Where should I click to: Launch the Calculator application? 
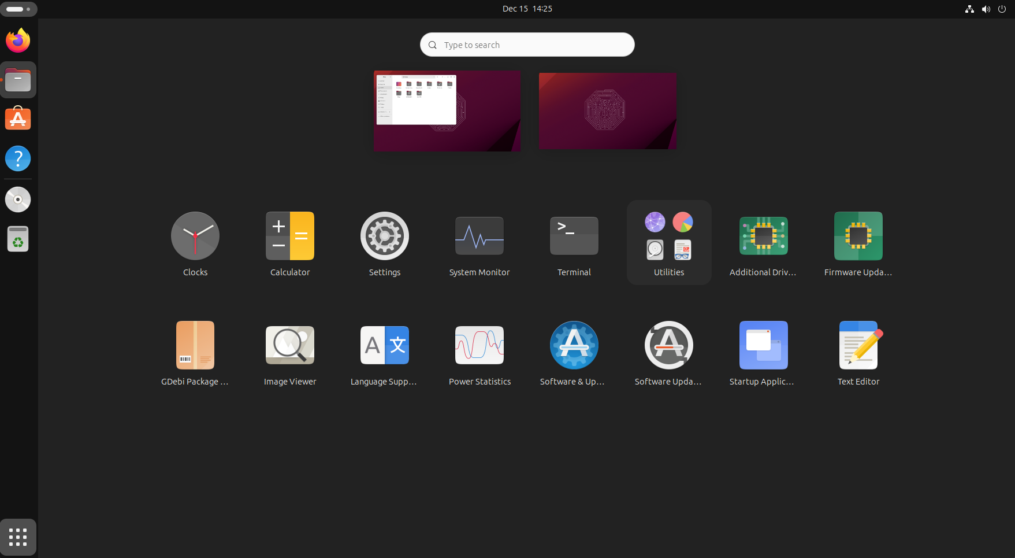(290, 236)
